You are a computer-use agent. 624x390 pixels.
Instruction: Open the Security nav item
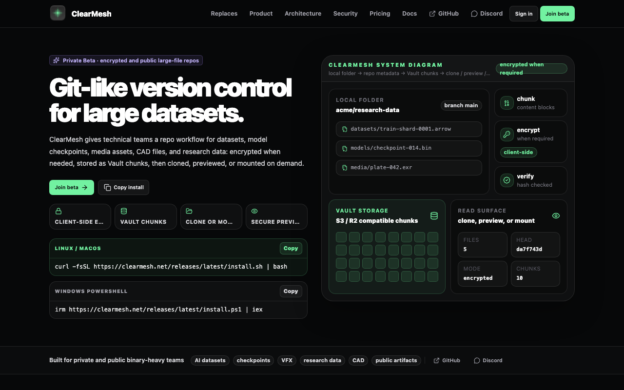(x=346, y=14)
